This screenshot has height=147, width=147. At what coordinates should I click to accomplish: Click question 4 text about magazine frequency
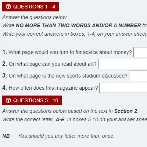[53, 88]
